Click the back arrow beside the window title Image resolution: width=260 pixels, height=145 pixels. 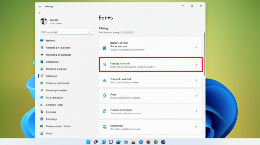pyautogui.click(x=40, y=6)
